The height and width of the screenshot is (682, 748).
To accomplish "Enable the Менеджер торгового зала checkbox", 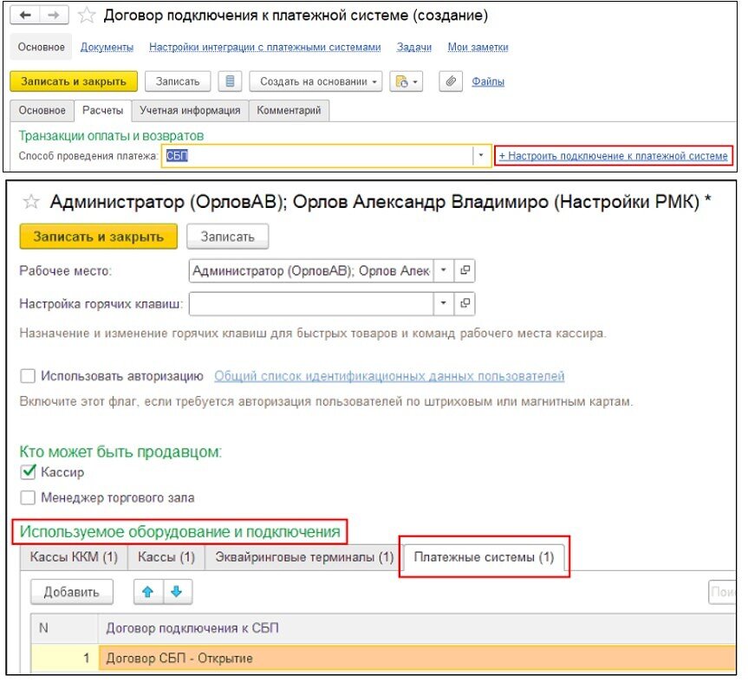I will tap(28, 497).
